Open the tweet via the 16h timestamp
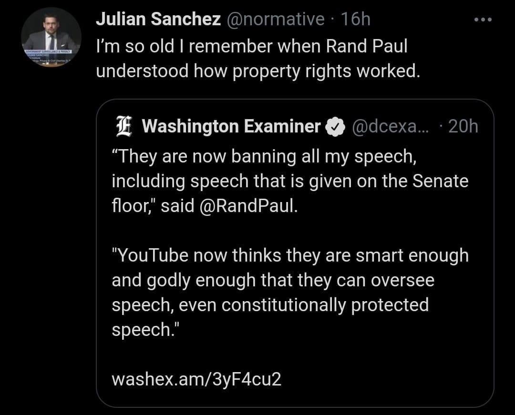515x415 pixels. (356, 19)
